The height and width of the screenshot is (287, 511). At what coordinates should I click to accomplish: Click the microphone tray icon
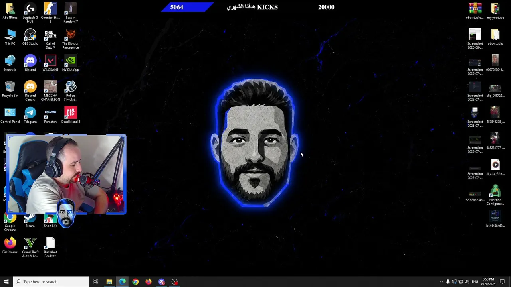click(448, 282)
